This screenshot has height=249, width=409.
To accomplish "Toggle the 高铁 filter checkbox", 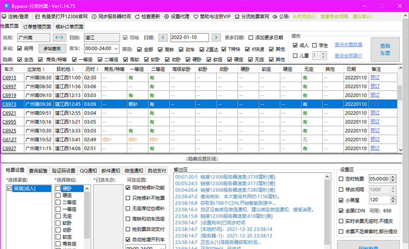I will click(160, 49).
